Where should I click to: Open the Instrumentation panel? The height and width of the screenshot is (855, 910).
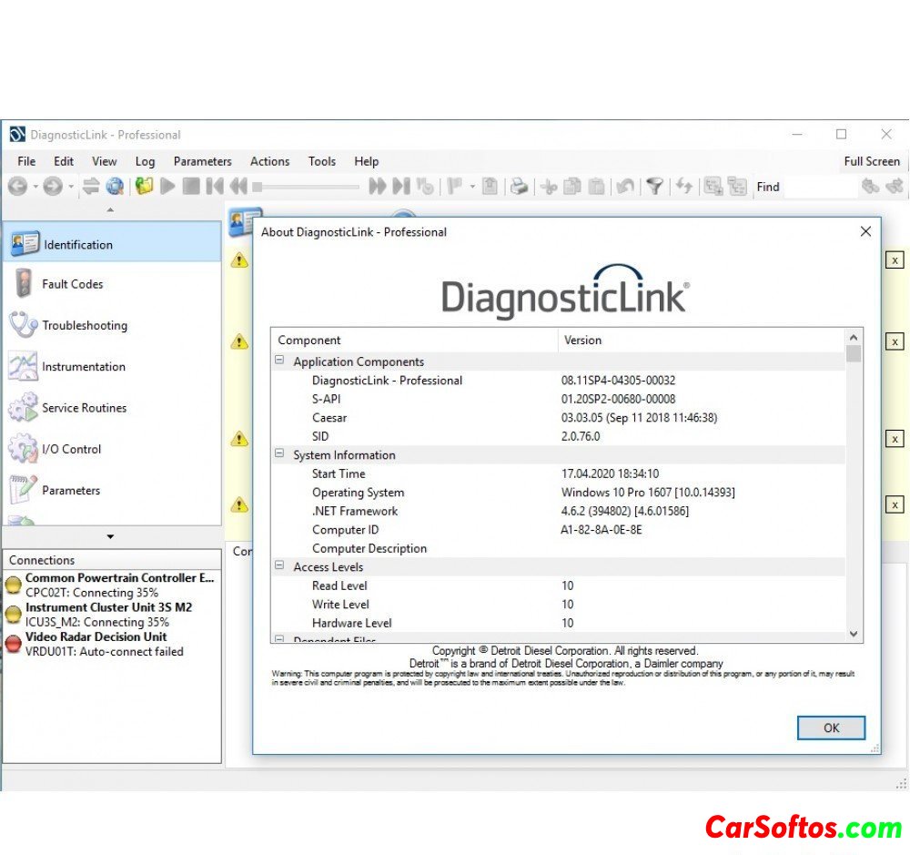83,367
